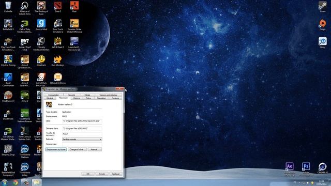
Task: Select the Uplay desktop shortcut
Action: (322, 43)
